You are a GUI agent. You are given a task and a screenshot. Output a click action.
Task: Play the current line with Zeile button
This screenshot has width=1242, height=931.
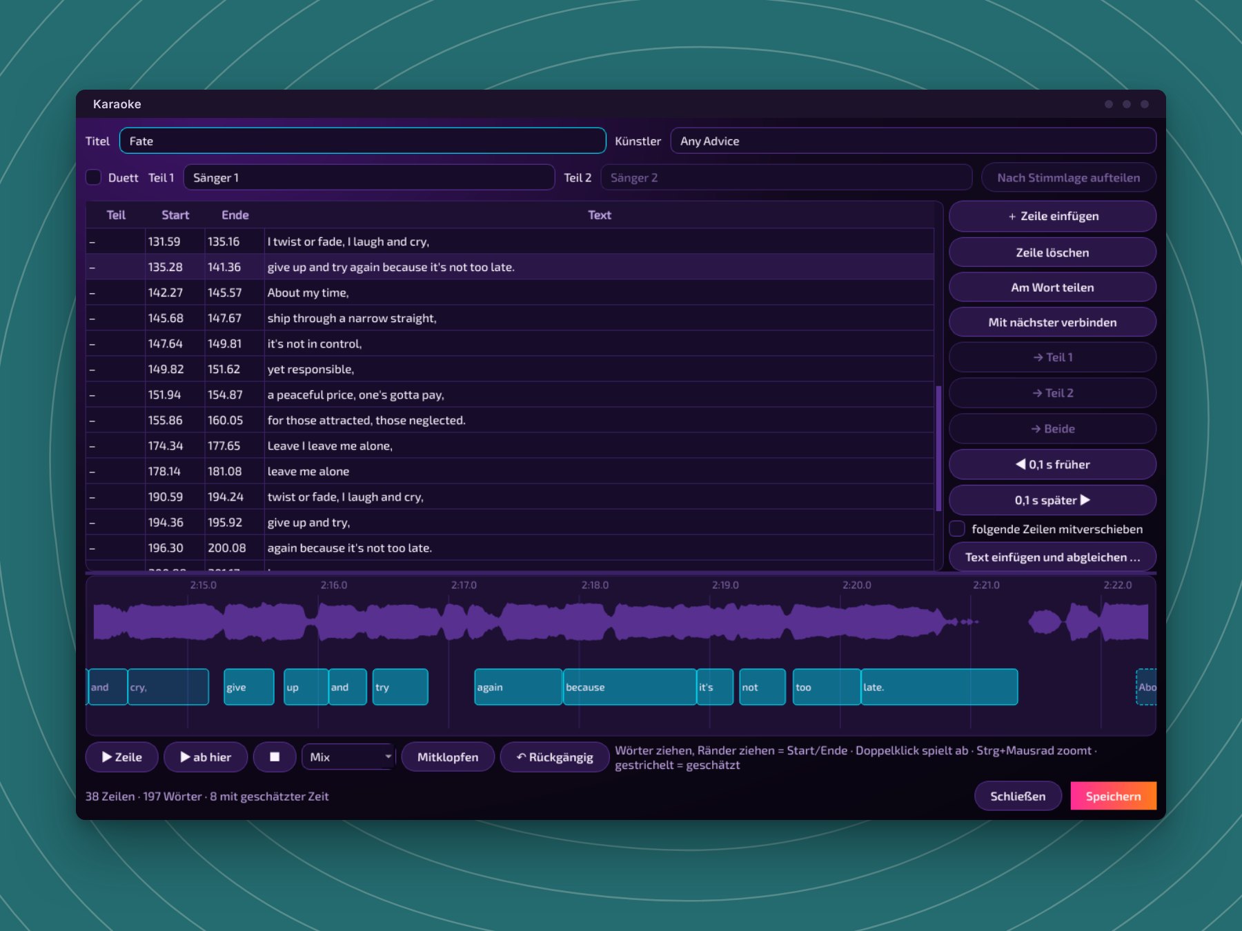[121, 757]
